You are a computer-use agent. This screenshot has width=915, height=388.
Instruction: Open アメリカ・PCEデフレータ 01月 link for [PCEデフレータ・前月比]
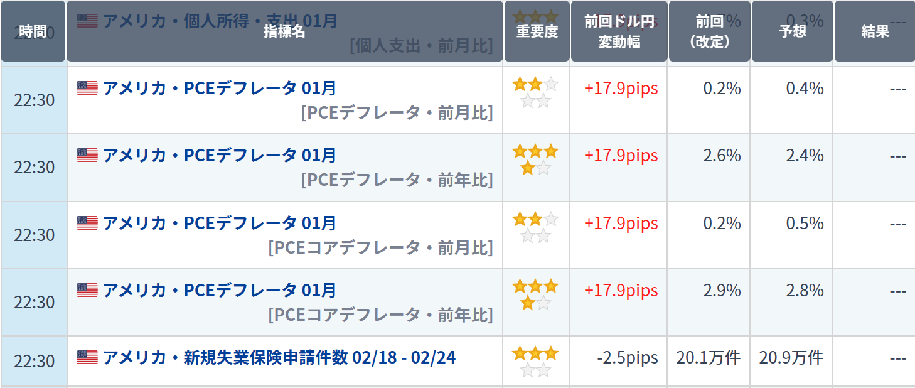tap(220, 88)
